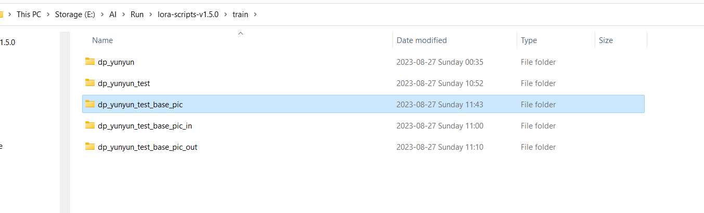Expand the chevron after This PC

48,15
